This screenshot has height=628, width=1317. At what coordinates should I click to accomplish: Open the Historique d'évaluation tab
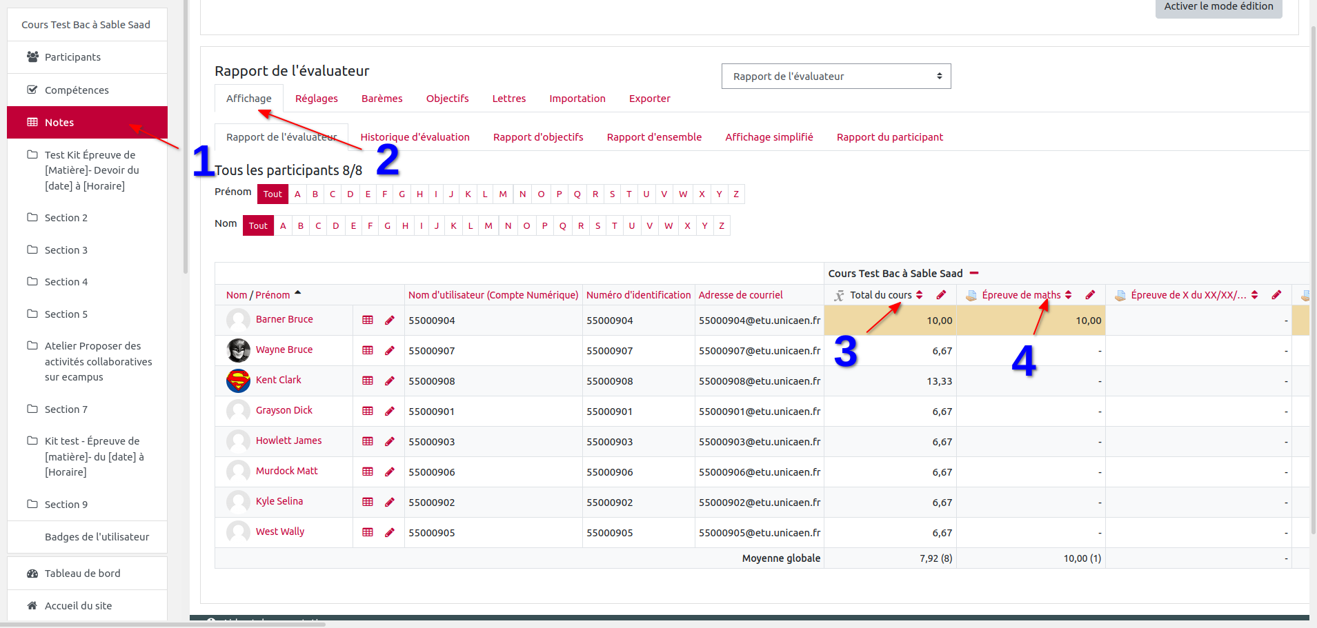415,137
